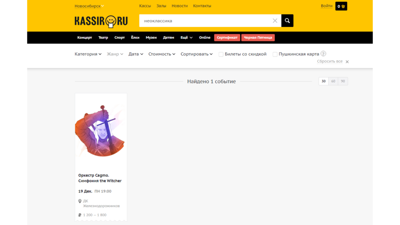
Task: Open the Театр category
Action: click(x=103, y=37)
